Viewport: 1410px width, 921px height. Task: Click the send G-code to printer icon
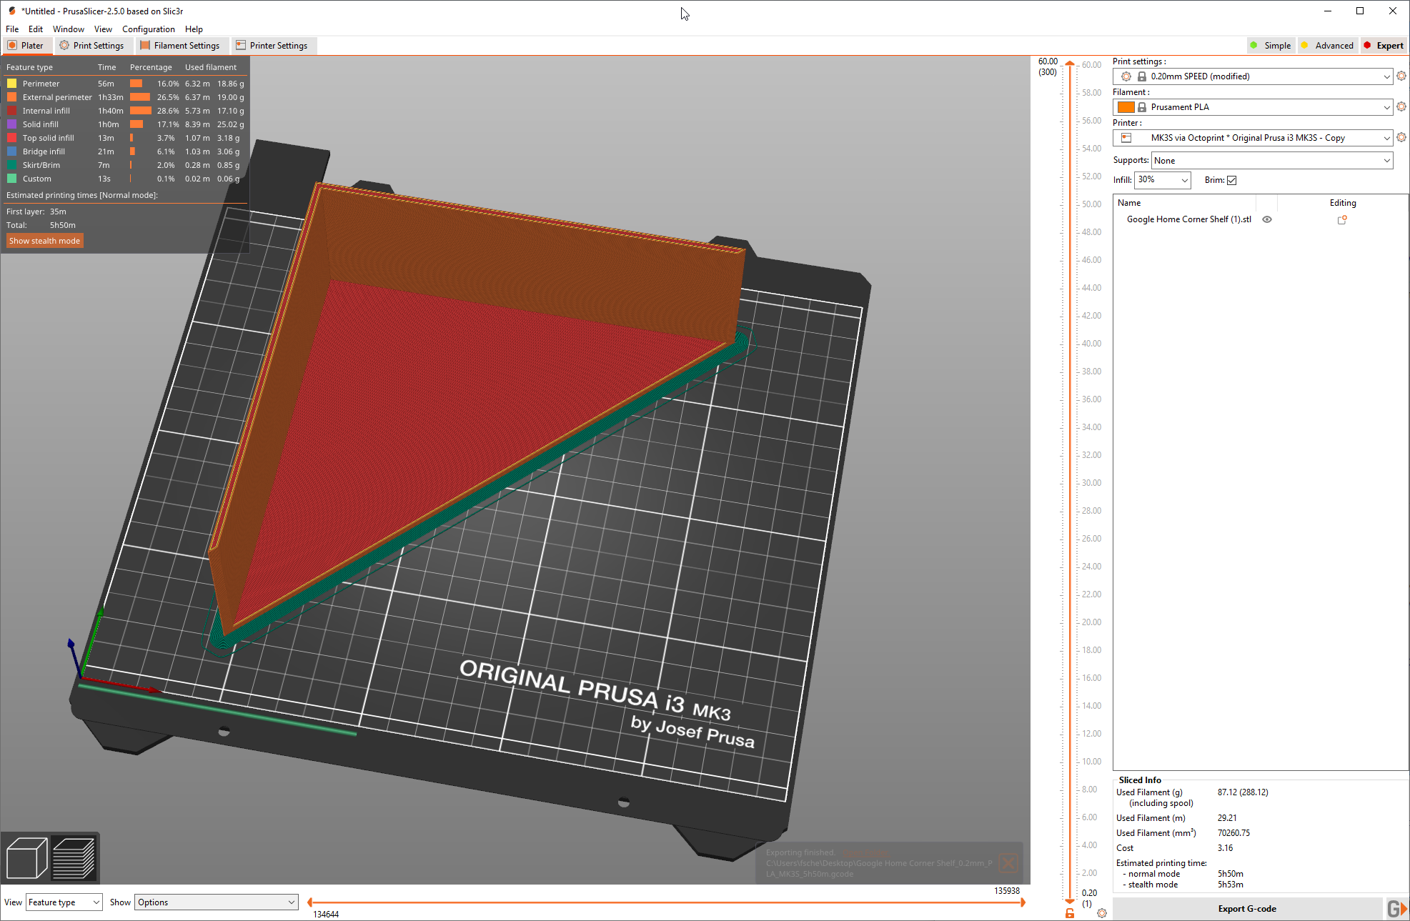(1396, 909)
